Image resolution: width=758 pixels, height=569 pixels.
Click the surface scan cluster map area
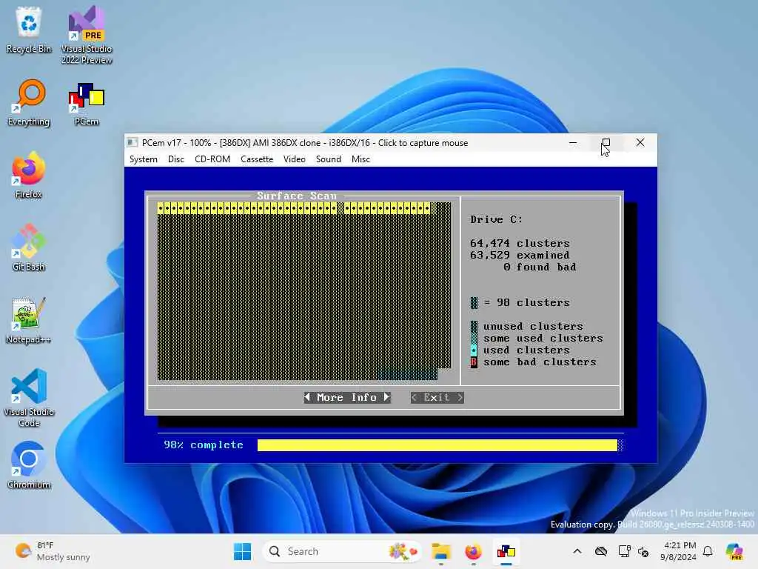tap(304, 291)
